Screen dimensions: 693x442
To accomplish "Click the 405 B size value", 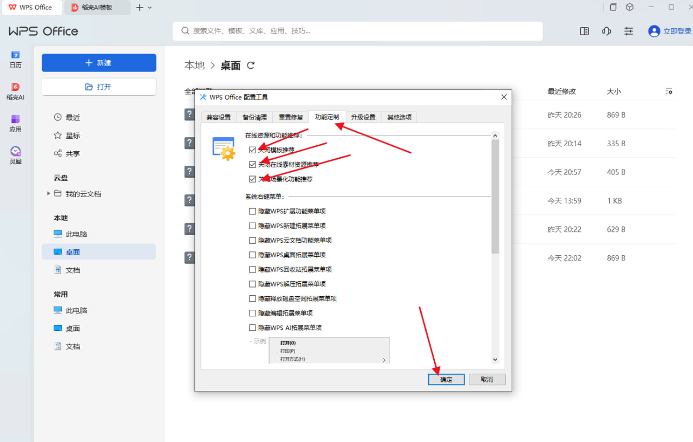I will pyautogui.click(x=616, y=172).
